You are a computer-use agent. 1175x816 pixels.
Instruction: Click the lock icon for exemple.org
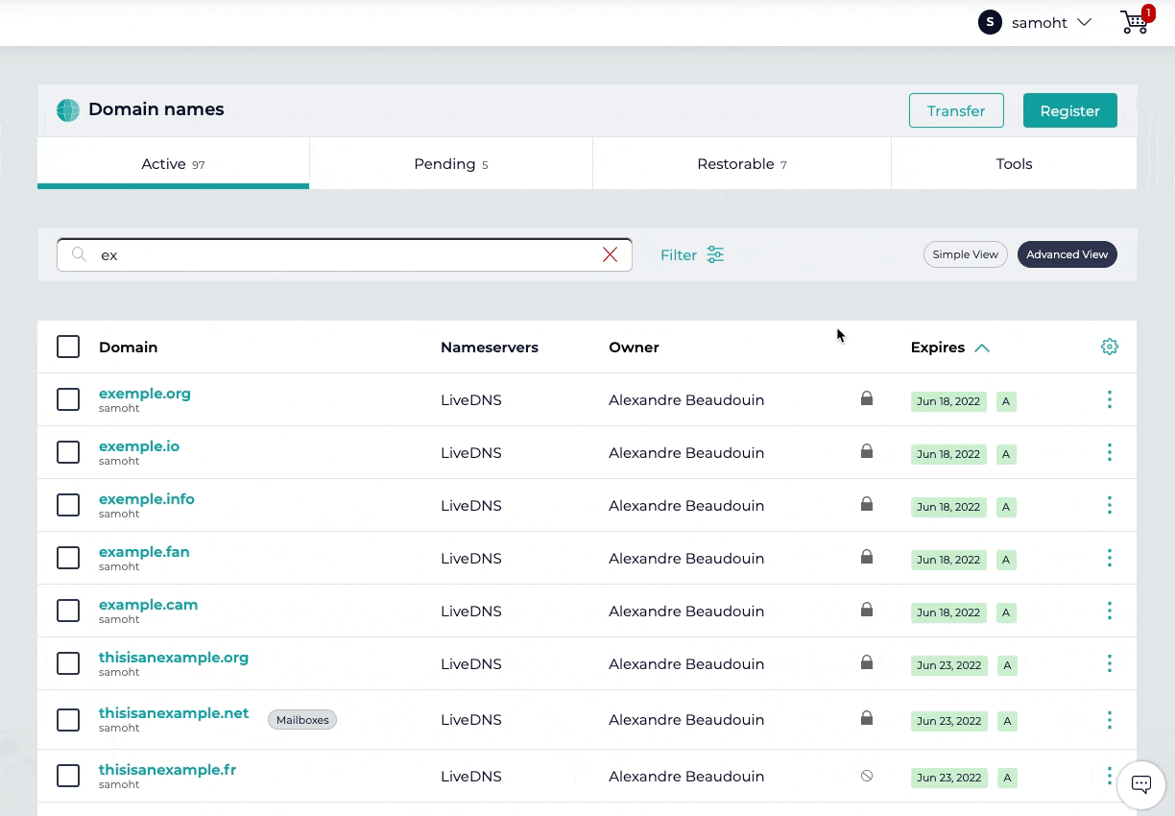click(867, 398)
